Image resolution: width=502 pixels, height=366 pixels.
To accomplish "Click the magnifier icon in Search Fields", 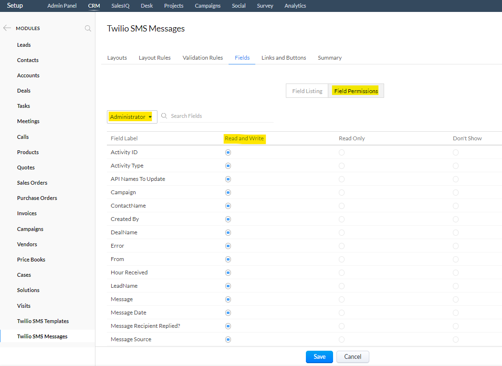I will (x=164, y=116).
